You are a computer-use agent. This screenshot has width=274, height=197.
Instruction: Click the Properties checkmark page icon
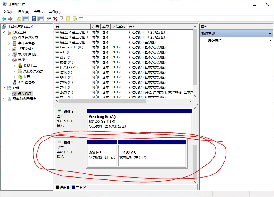[x=62, y=19]
